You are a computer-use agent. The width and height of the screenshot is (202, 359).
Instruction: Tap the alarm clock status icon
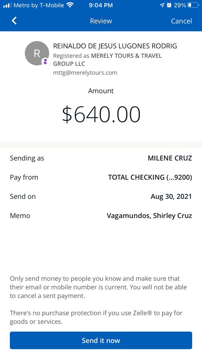[169, 5]
